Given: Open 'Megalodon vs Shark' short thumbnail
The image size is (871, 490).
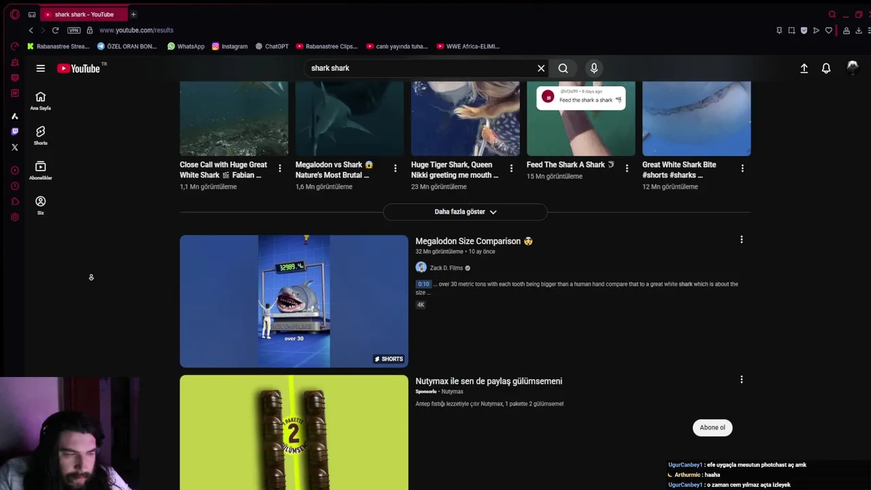Looking at the screenshot, I should point(350,118).
